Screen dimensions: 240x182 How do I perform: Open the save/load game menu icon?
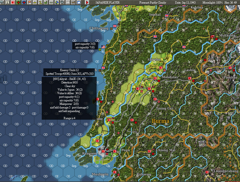pos(2,2)
